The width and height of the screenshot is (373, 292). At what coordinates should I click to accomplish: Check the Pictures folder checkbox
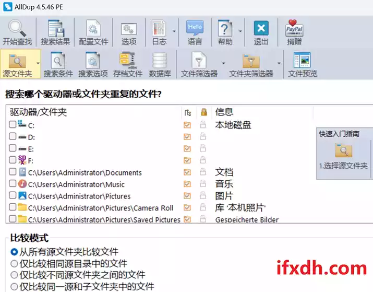(13, 195)
